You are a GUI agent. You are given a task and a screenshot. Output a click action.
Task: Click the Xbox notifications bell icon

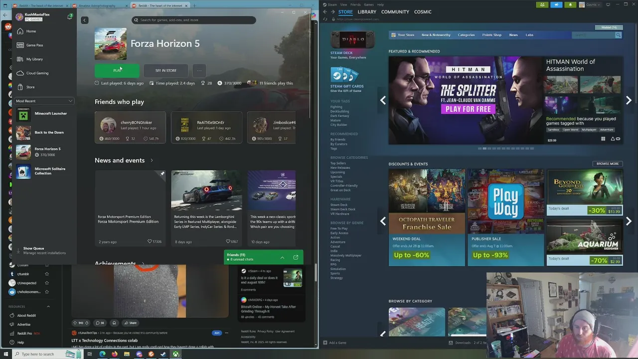tap(70, 17)
